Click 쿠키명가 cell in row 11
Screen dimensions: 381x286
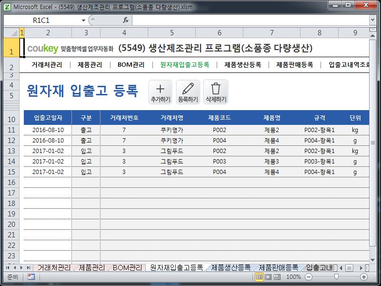[x=172, y=130]
